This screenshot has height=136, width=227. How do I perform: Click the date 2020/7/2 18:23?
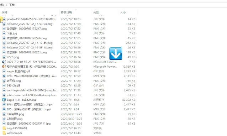[71, 19]
